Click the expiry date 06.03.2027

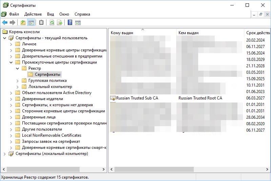pyautogui.click(x=255, y=98)
